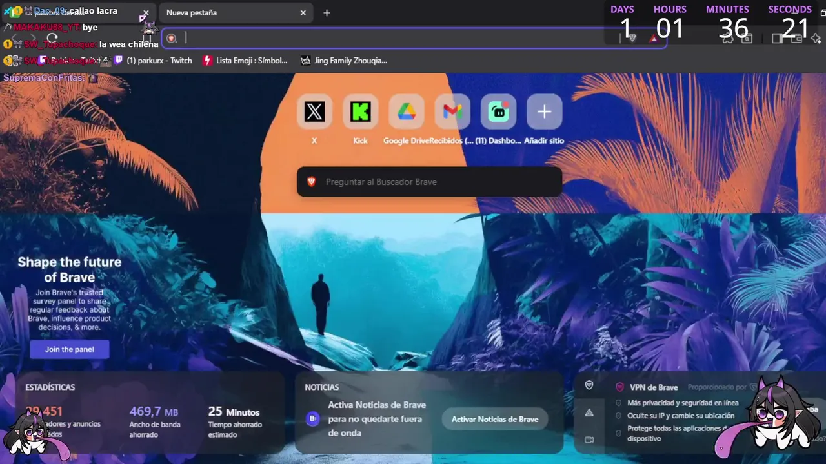Viewport: 826px width, 464px height.
Task: Click the search engine icon in address bar
Action: [x=172, y=38]
